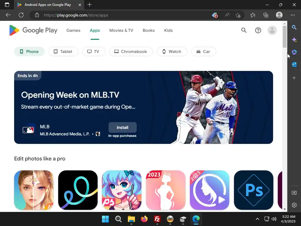Open the MLB app name link
This screenshot has width=301, height=226.
[x=45, y=127]
